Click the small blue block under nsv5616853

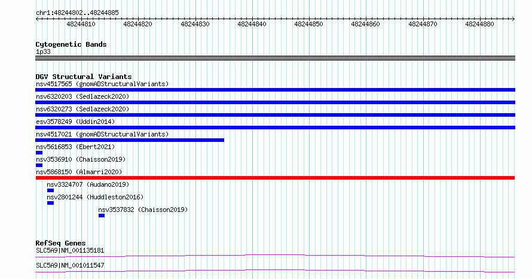(x=39, y=153)
